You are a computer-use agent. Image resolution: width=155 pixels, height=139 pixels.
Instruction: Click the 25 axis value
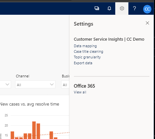[x=6, y=115]
